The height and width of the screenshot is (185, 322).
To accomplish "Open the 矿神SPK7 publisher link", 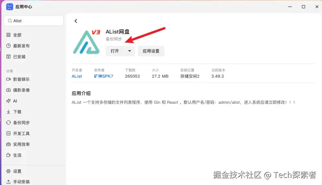I will tap(103, 76).
